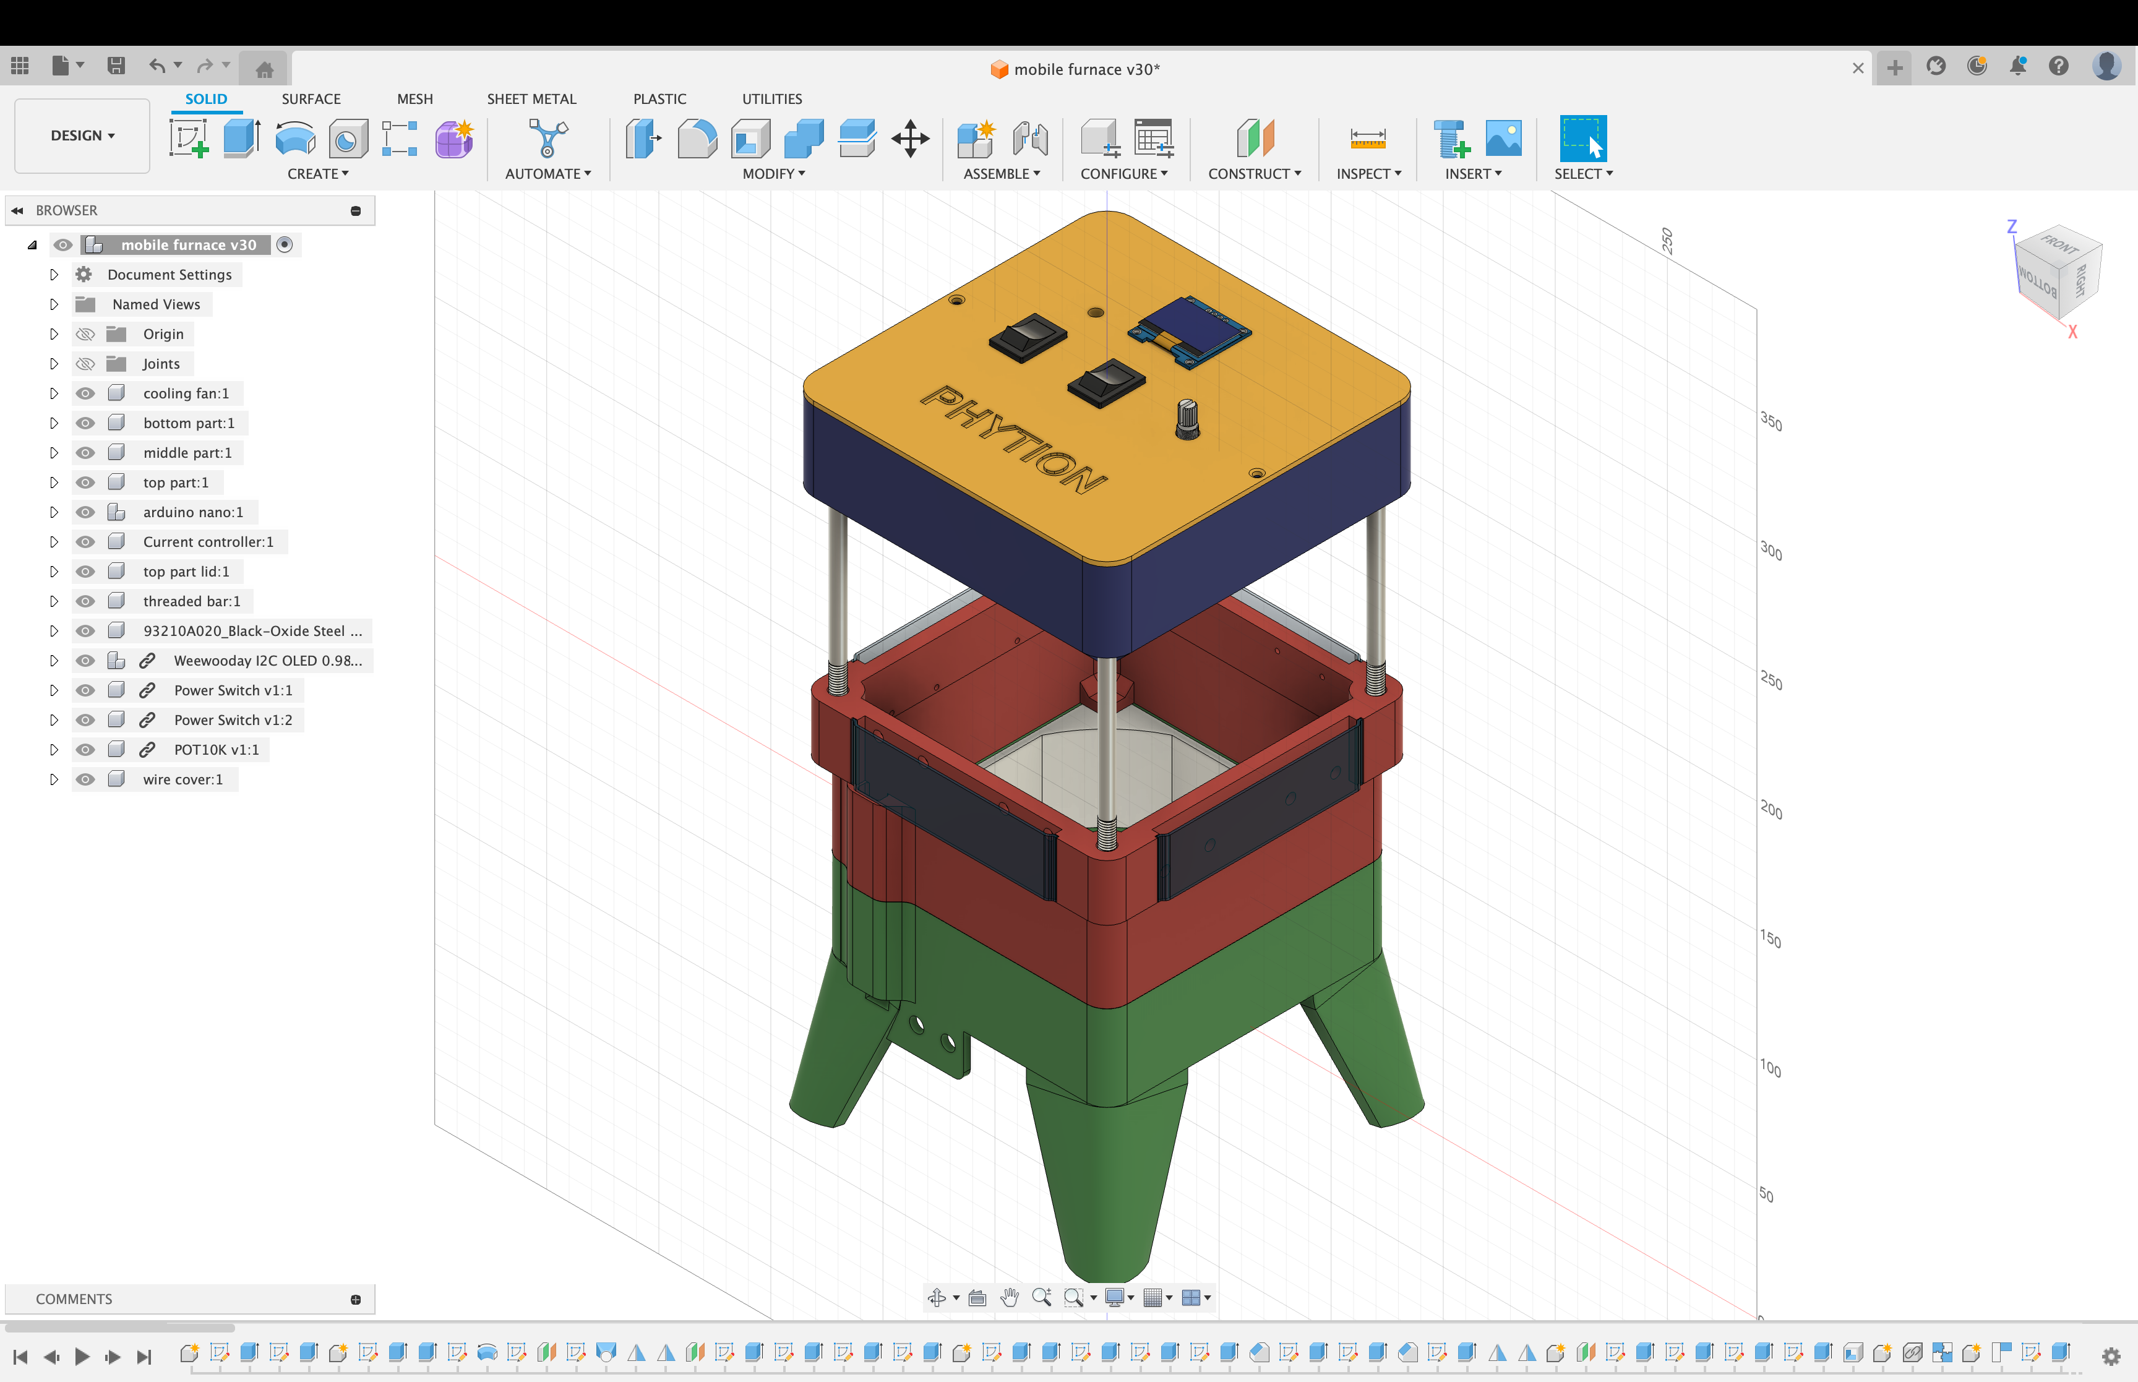Select the Insert McMaster-Carr component icon

pos(1449,139)
